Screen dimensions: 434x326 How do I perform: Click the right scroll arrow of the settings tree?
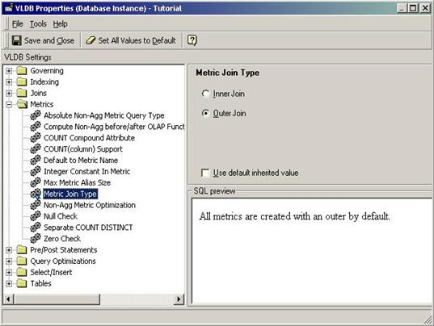click(179, 299)
